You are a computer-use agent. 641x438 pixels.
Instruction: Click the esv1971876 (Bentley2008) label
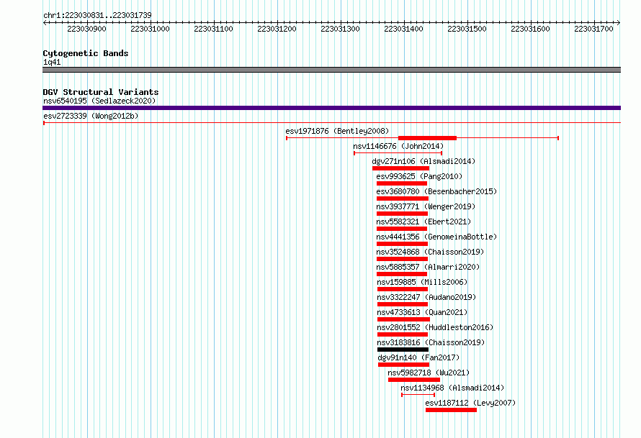click(337, 131)
